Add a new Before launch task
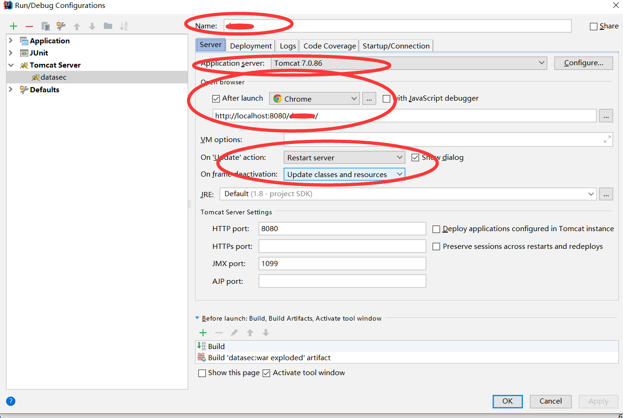The height and width of the screenshot is (418, 623). tap(203, 333)
